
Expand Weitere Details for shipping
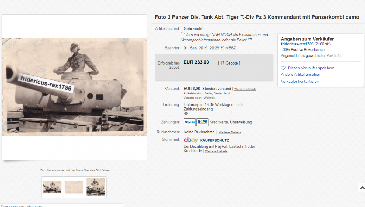tap(245, 89)
